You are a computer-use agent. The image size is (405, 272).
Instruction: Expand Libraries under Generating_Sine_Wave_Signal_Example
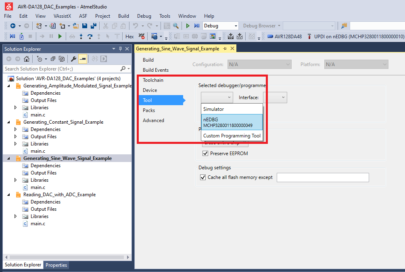[x=15, y=180]
